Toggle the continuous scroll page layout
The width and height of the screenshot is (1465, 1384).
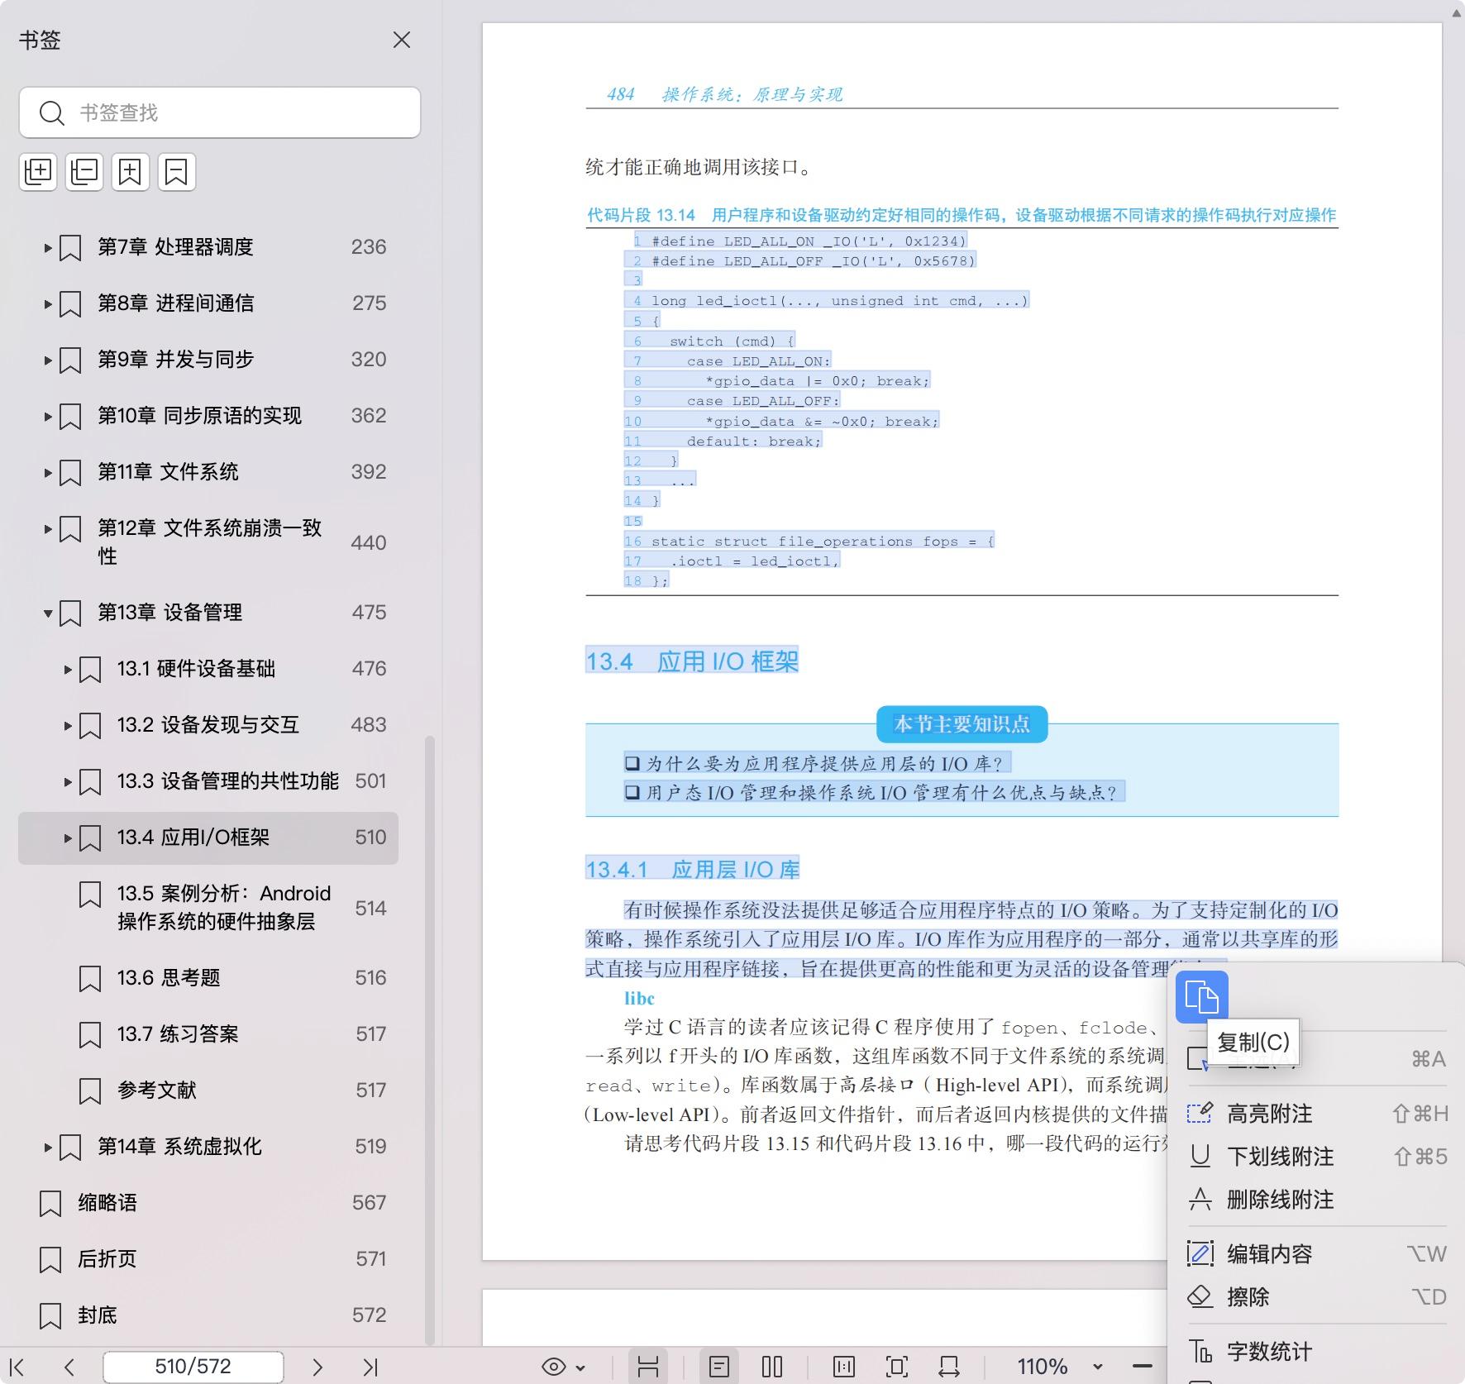pos(650,1367)
